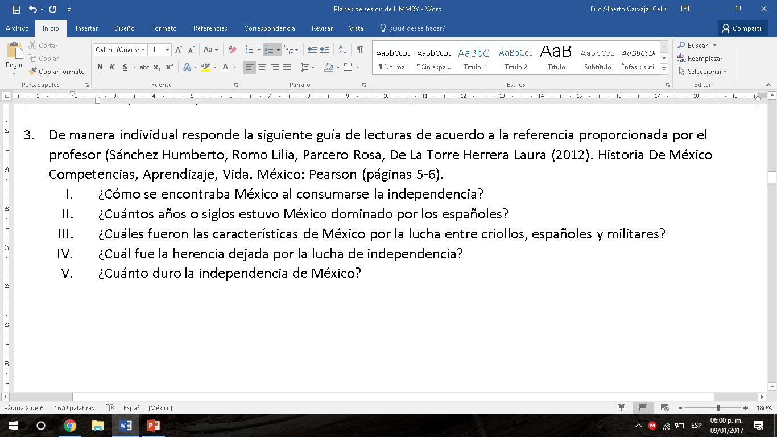Switch to the Referencias ribbon tab

coord(210,28)
